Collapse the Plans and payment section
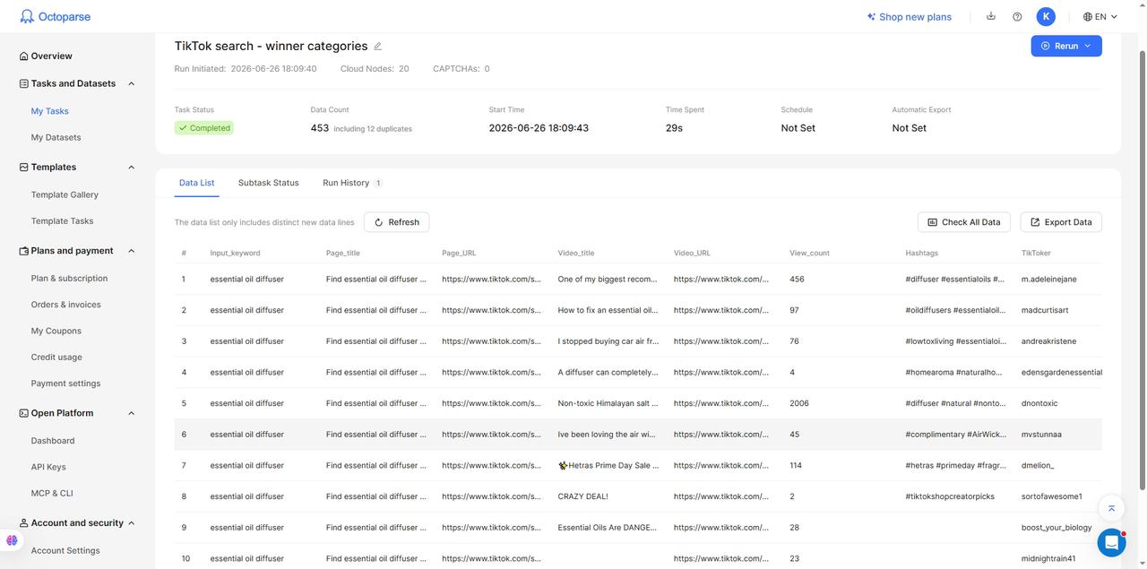The width and height of the screenshot is (1147, 569). pos(132,251)
